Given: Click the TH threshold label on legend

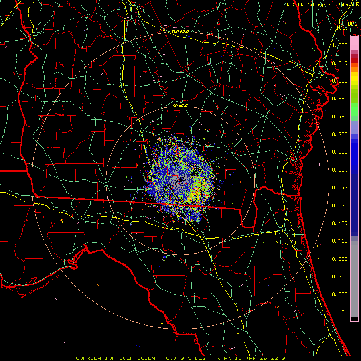Looking at the screenshot, I should pyautogui.click(x=345, y=312).
